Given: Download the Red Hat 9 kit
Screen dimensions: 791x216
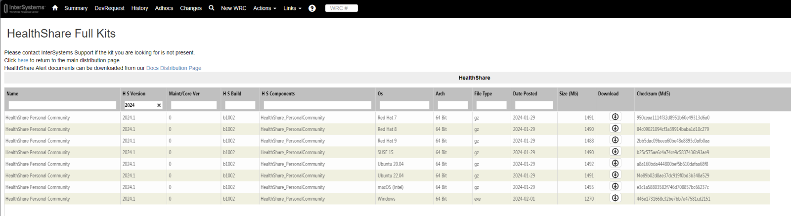Looking at the screenshot, I should (615, 140).
